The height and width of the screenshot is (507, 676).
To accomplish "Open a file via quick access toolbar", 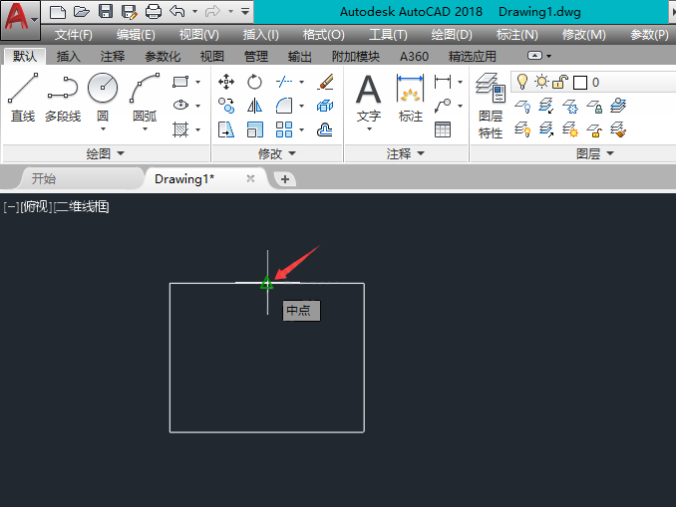I will [x=81, y=12].
